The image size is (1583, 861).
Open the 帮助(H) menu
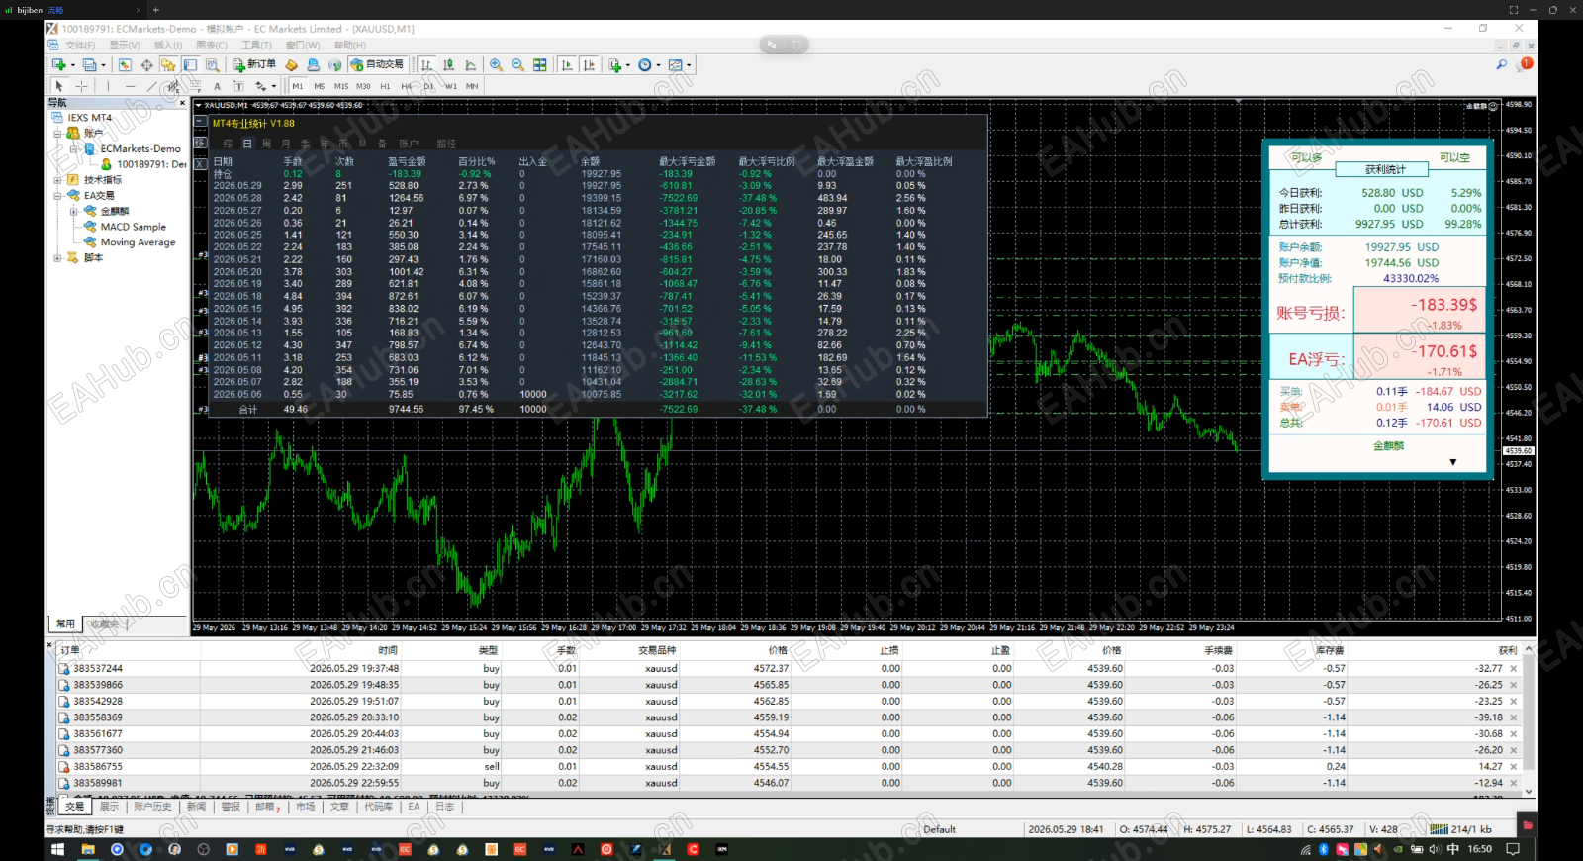click(x=350, y=46)
